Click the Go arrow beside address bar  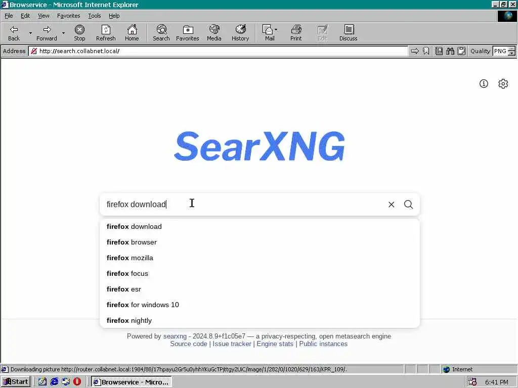(x=415, y=51)
